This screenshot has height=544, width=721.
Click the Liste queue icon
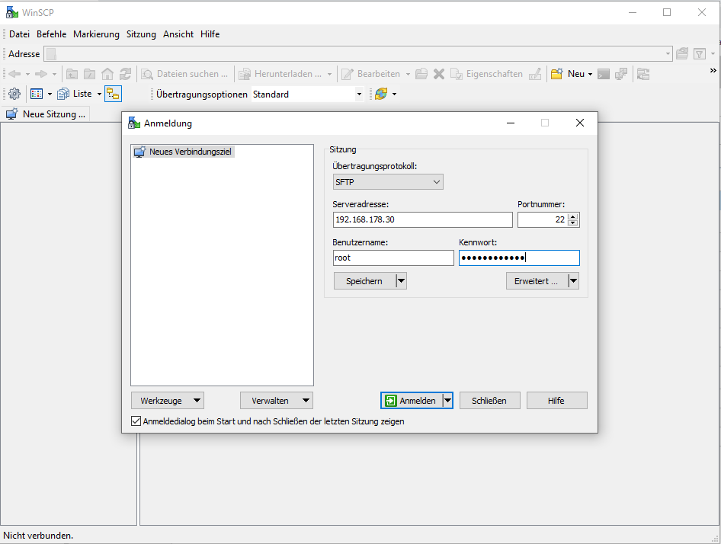(63, 94)
